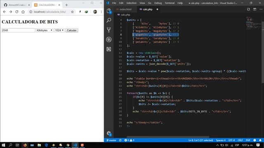Open the Chrome three-dot menu
This screenshot has height=148, width=264.
point(101,12)
